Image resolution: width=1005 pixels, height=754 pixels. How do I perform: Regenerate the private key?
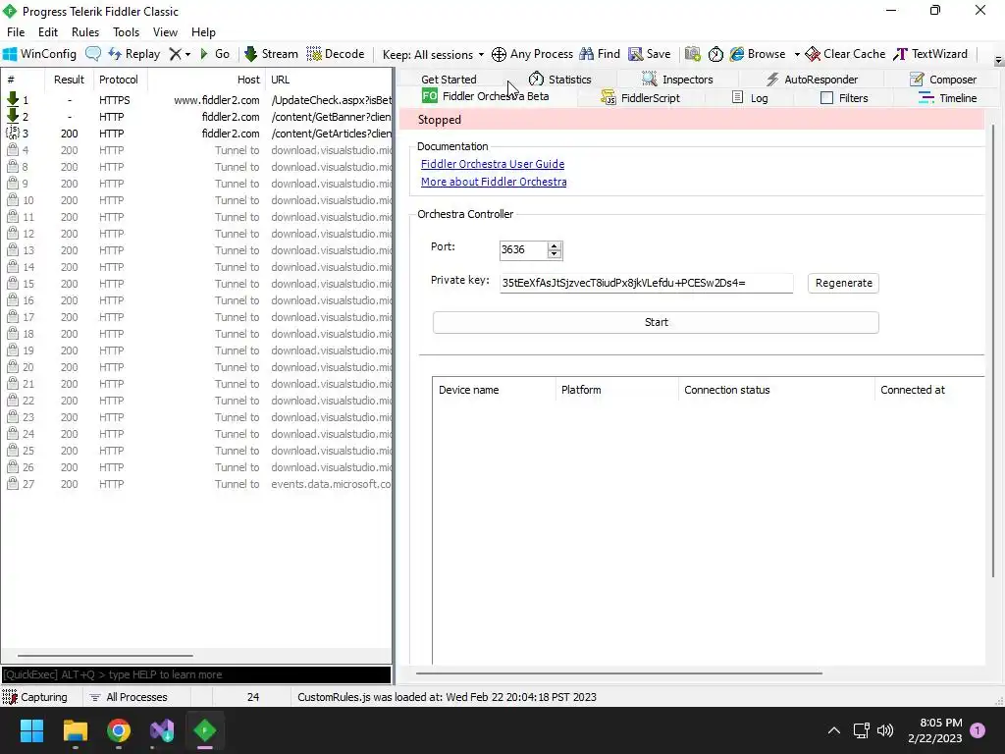843,283
